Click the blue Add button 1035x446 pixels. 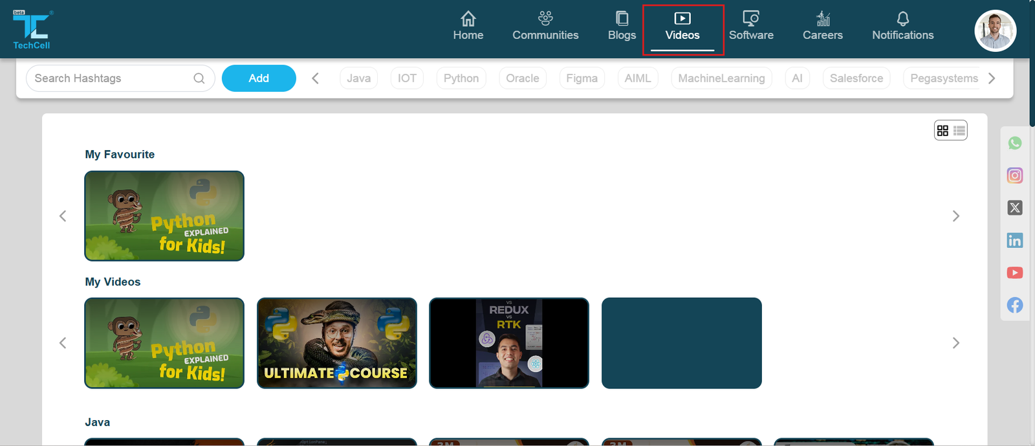pos(259,78)
